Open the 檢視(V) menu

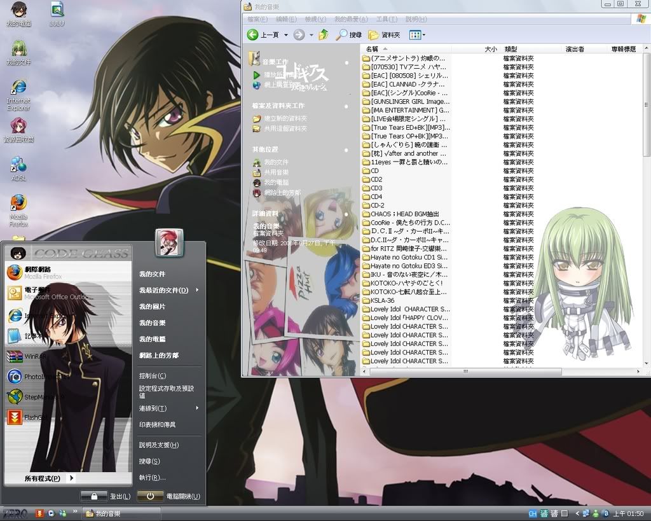[x=315, y=19]
